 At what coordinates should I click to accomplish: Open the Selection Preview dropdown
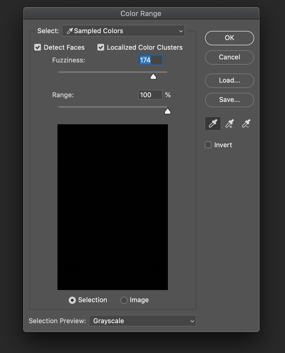pos(142,321)
